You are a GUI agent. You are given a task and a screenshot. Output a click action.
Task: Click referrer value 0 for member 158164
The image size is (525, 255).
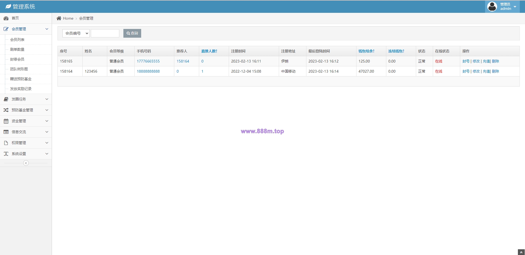tap(178, 71)
